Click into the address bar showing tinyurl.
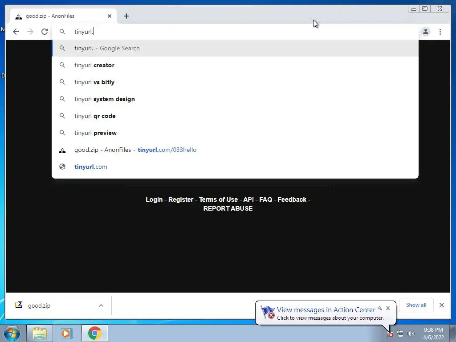This screenshot has height=342, width=456. (x=235, y=32)
